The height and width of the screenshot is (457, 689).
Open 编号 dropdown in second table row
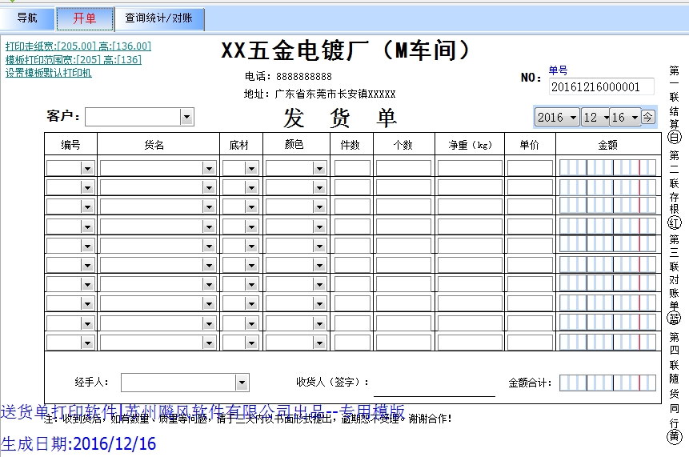[87, 187]
